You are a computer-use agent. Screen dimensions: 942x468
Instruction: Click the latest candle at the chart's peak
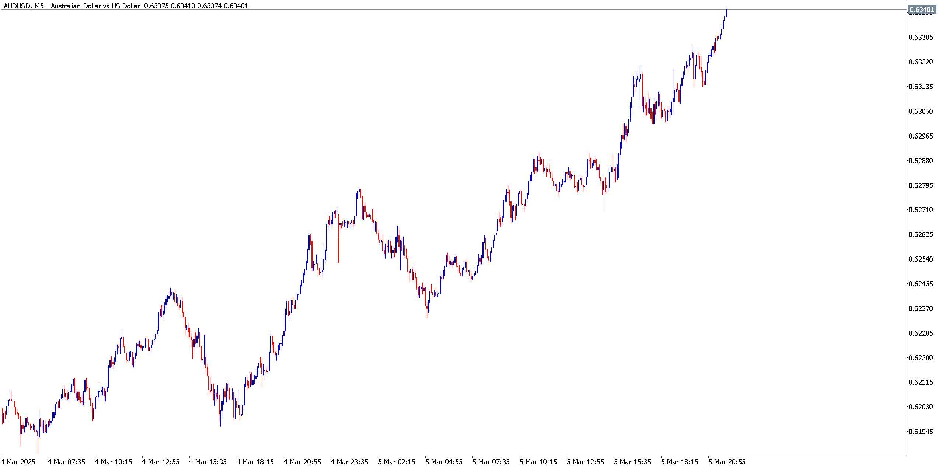click(x=726, y=13)
